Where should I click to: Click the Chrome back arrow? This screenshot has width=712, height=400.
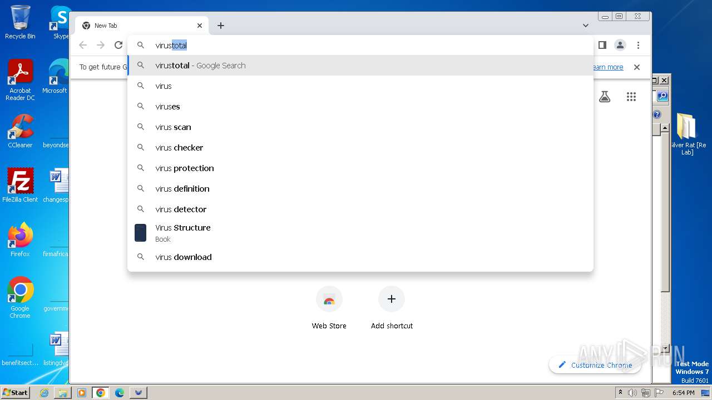83,45
